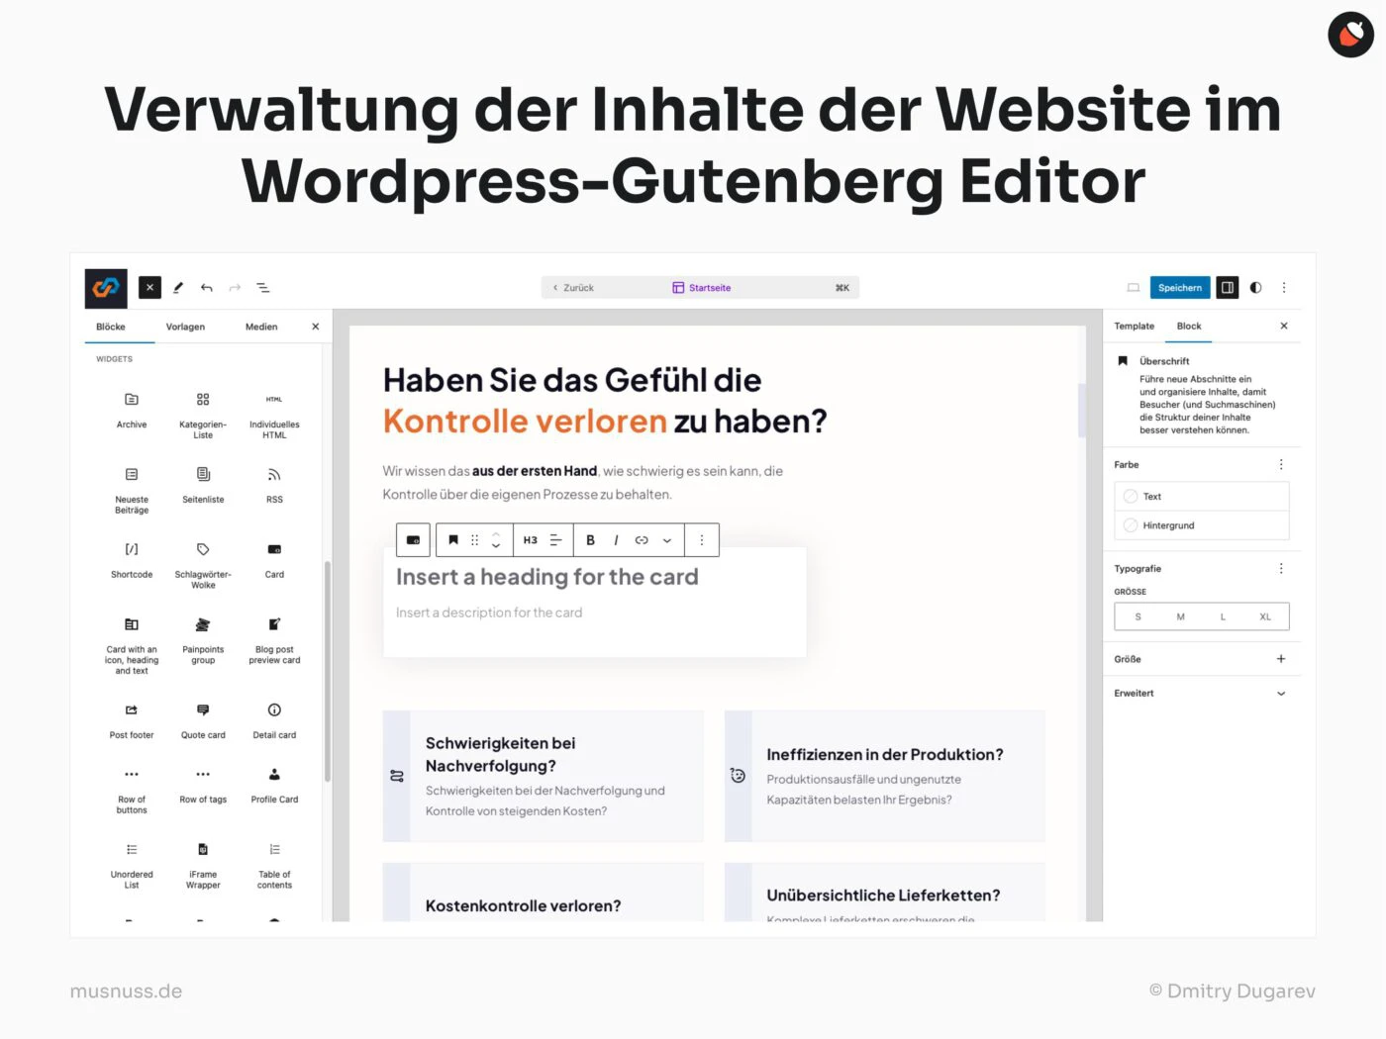Insert the Shortcode block
Screen dimensions: 1386x1039
click(132, 560)
